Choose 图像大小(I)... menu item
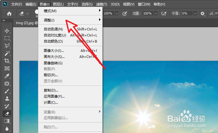218x133 pixels. pyautogui.click(x=70, y=51)
